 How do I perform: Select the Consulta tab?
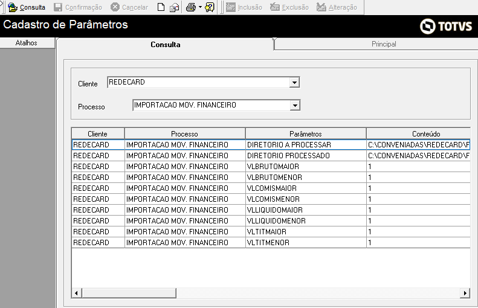tap(166, 45)
